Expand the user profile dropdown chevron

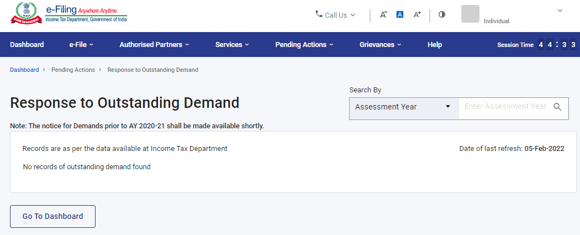click(x=560, y=11)
